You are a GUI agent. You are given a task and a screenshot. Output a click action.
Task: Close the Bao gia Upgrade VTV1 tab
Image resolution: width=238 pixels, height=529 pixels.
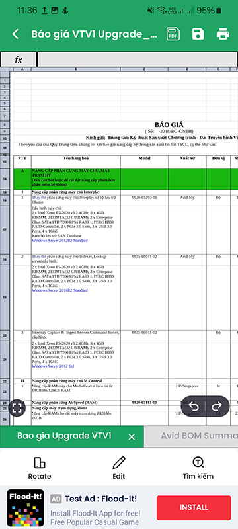(132, 437)
